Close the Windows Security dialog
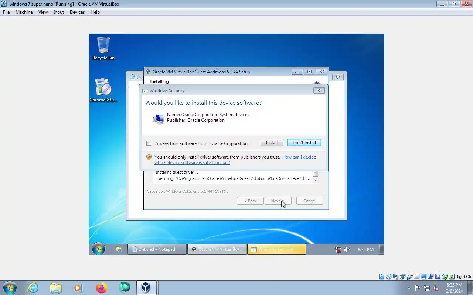The height and width of the screenshot is (295, 473). click(x=319, y=90)
